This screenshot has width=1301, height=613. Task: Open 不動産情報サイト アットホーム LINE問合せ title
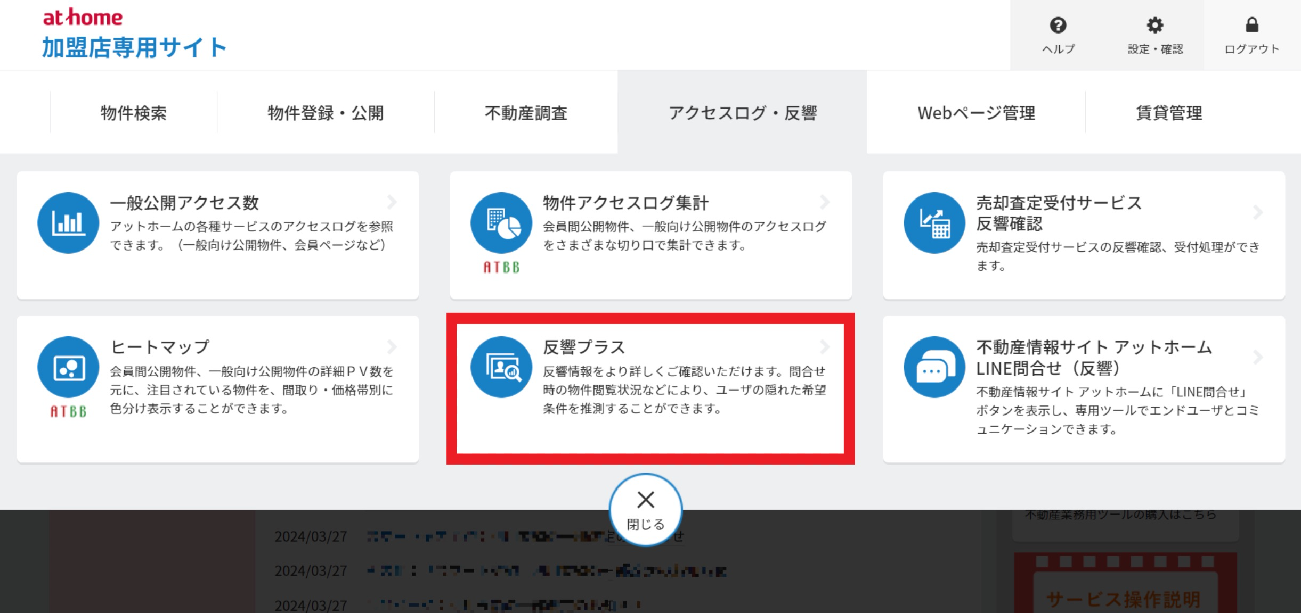[x=1094, y=358]
